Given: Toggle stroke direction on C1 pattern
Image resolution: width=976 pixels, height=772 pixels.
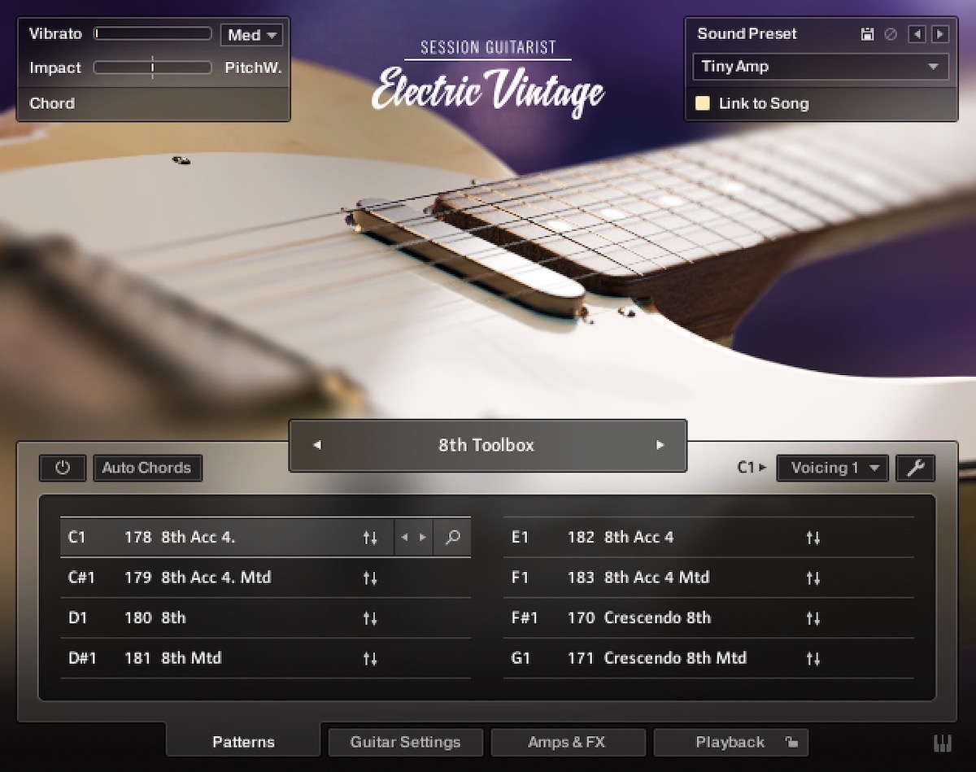Looking at the screenshot, I should tap(370, 538).
